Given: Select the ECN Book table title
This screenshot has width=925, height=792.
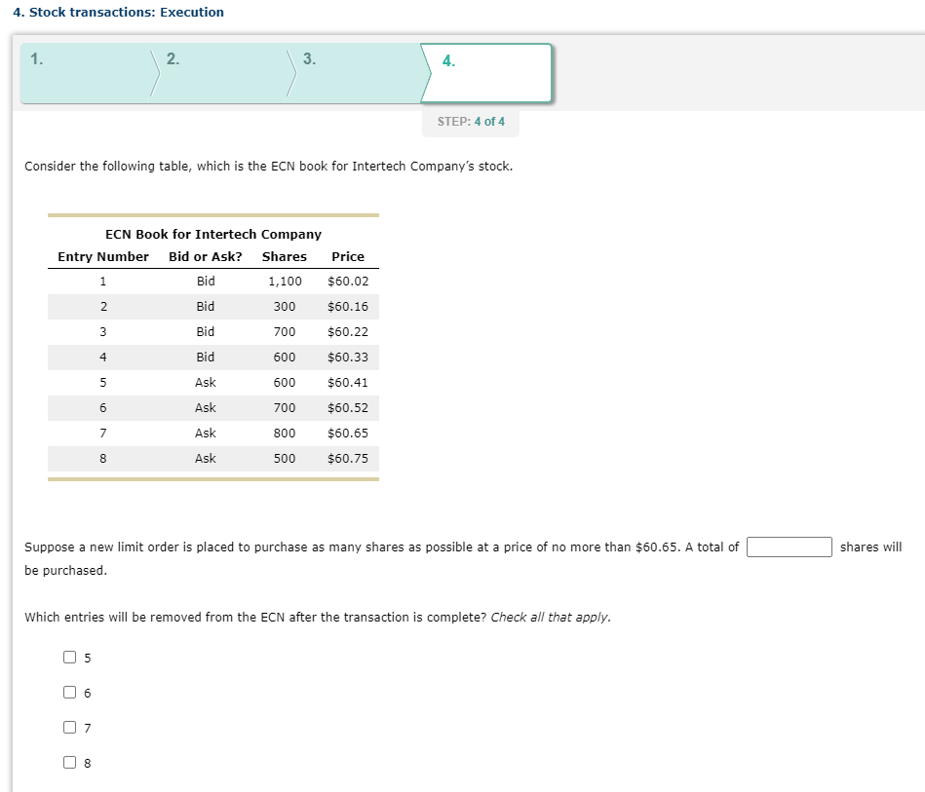Looking at the screenshot, I should tap(213, 234).
